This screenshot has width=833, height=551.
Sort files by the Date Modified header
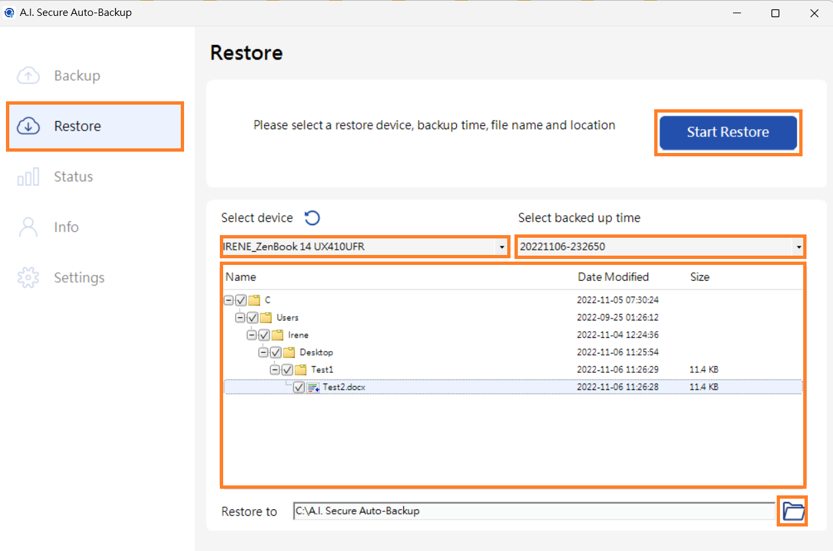(x=613, y=277)
